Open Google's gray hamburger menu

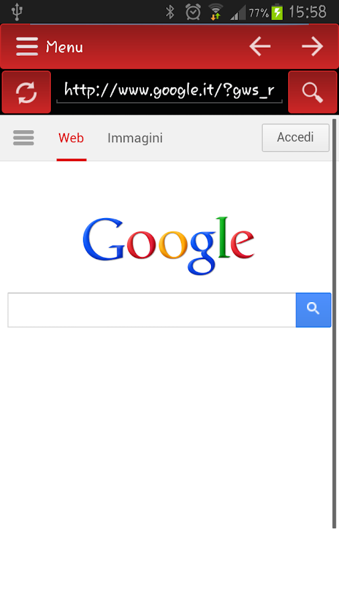[23, 138]
